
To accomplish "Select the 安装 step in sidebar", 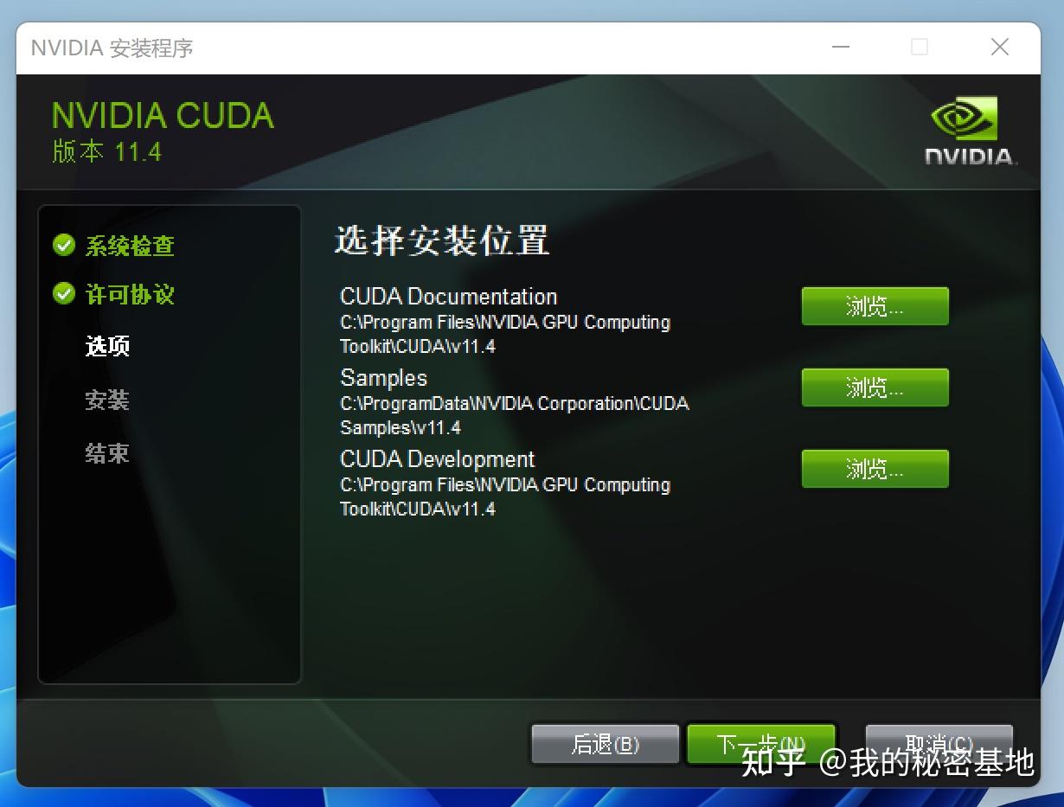I will click(x=107, y=400).
